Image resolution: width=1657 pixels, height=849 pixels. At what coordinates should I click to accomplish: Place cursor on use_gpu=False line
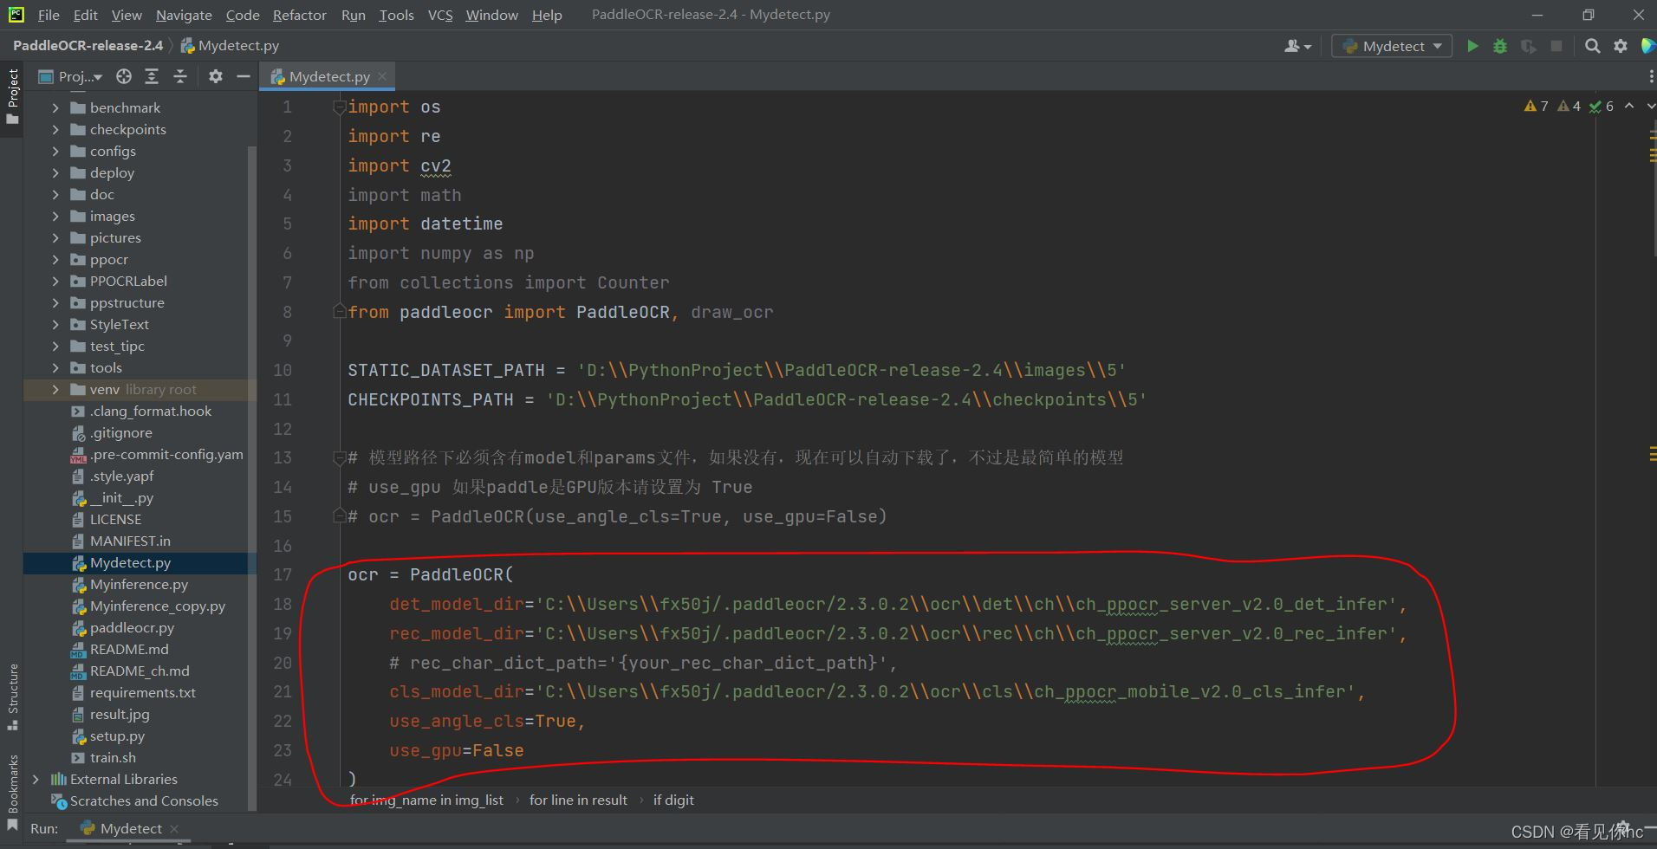pyautogui.click(x=457, y=750)
